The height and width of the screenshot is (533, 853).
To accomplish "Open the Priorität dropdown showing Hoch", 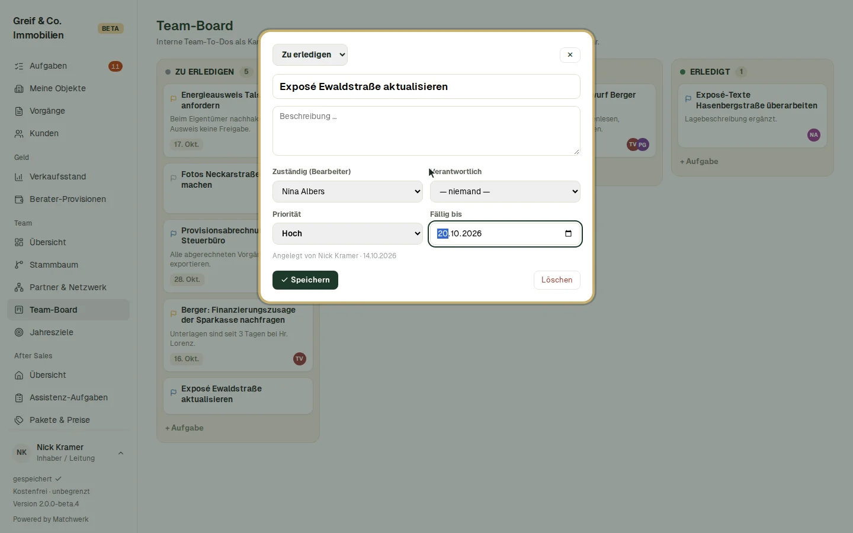I will tap(348, 233).
